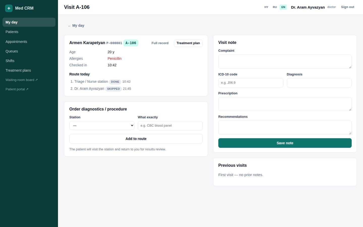Click the Diagnosis input field
This screenshot has width=363, height=227.
[319, 83]
